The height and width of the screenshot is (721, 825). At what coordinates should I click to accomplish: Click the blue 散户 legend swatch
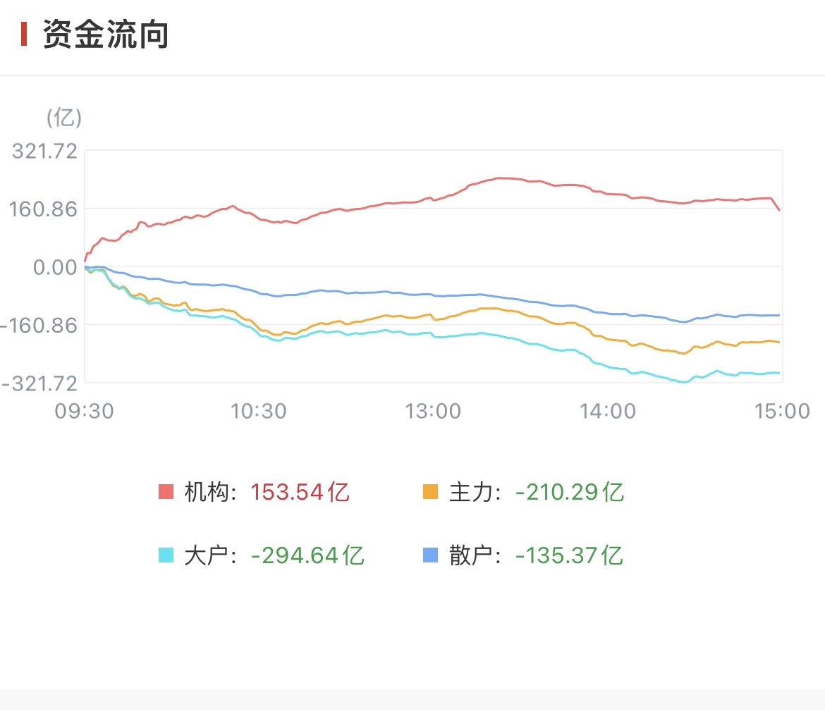[430, 555]
